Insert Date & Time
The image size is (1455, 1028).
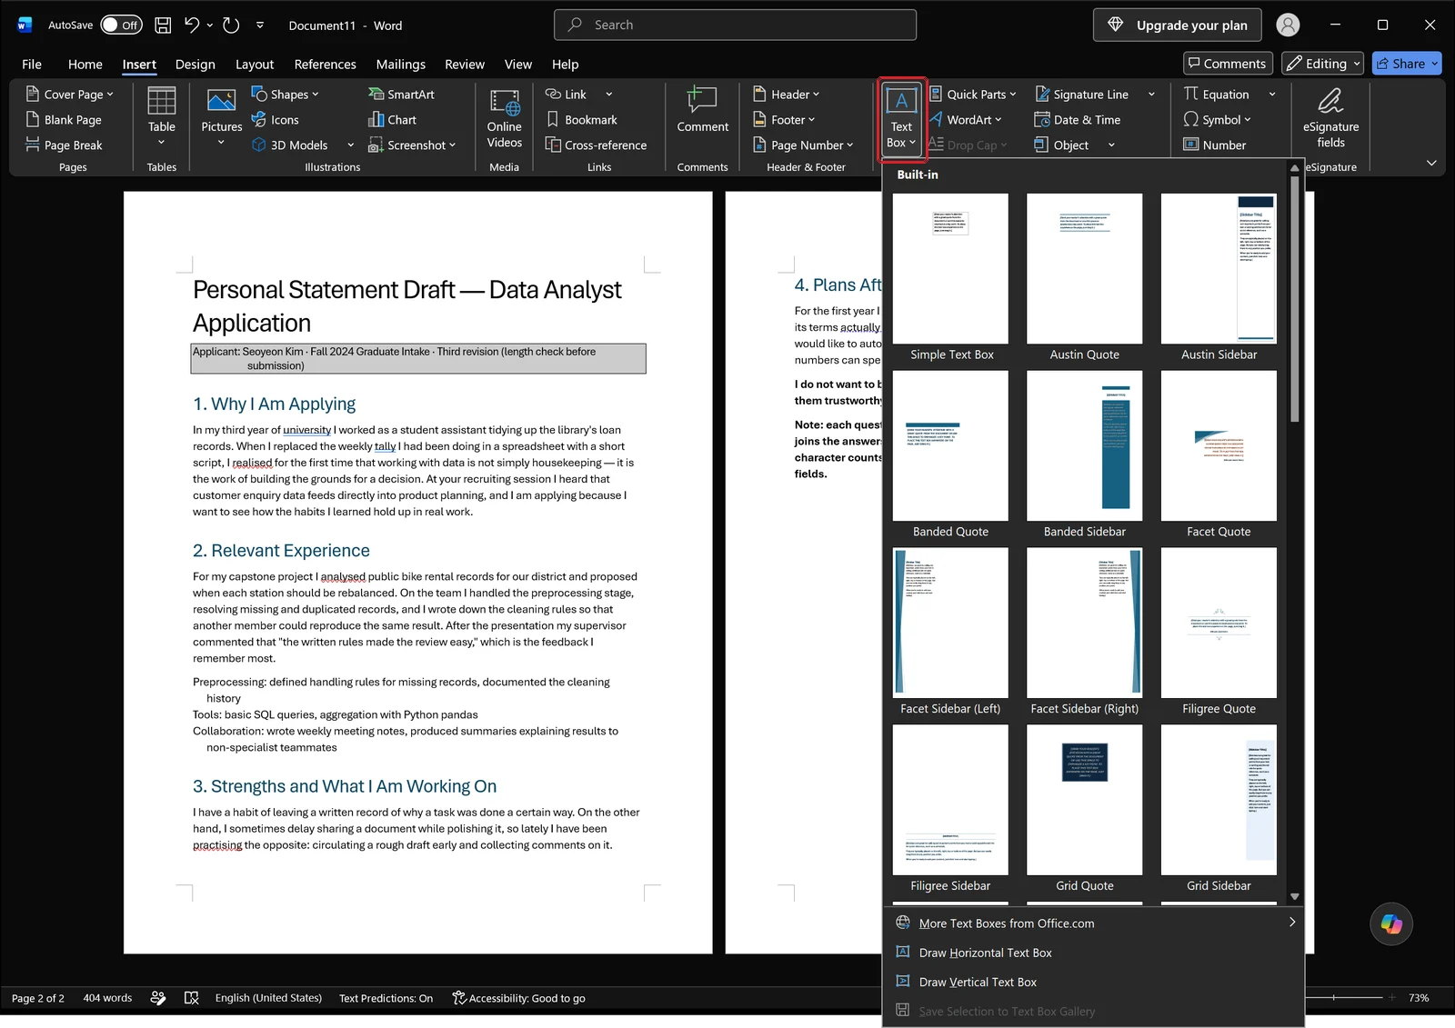point(1078,120)
